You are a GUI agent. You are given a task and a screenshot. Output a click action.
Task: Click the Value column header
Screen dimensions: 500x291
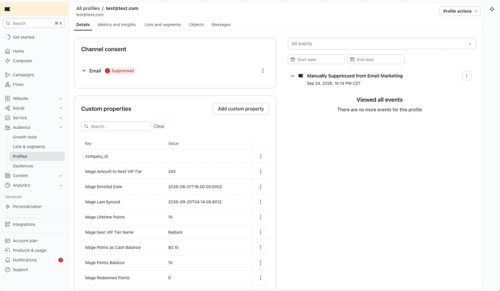point(173,143)
